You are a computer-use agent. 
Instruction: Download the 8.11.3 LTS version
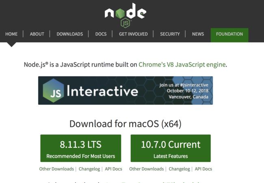click(x=81, y=148)
